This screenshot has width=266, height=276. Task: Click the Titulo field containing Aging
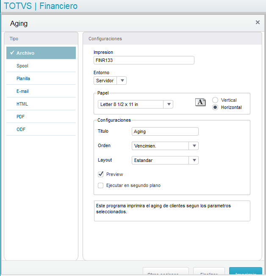click(165, 131)
